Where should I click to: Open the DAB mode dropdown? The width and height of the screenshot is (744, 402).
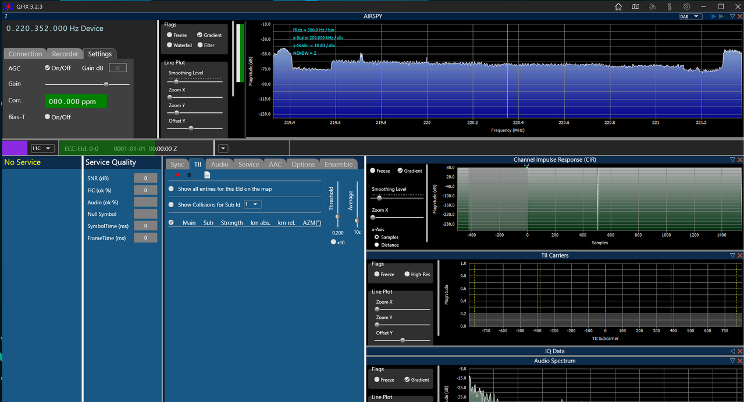(690, 16)
